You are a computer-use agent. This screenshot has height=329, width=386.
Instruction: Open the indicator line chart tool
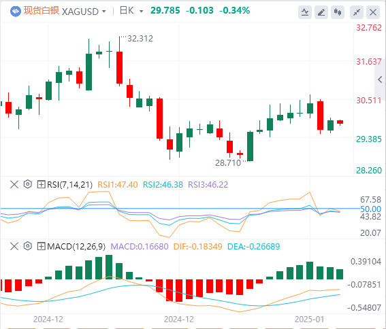[x=305, y=12]
